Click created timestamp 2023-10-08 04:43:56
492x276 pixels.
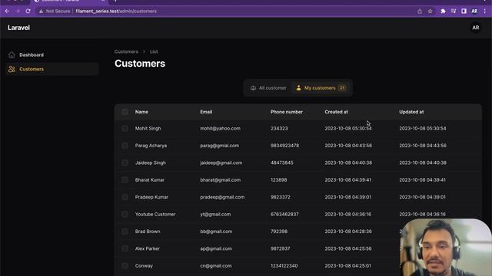[348, 146]
